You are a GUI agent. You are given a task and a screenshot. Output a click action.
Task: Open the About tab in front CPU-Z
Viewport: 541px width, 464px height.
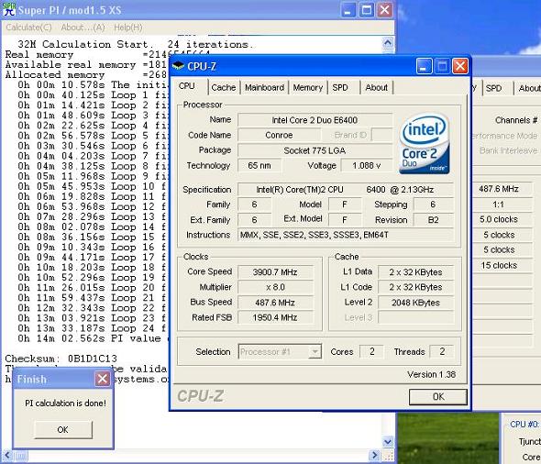pos(377,87)
